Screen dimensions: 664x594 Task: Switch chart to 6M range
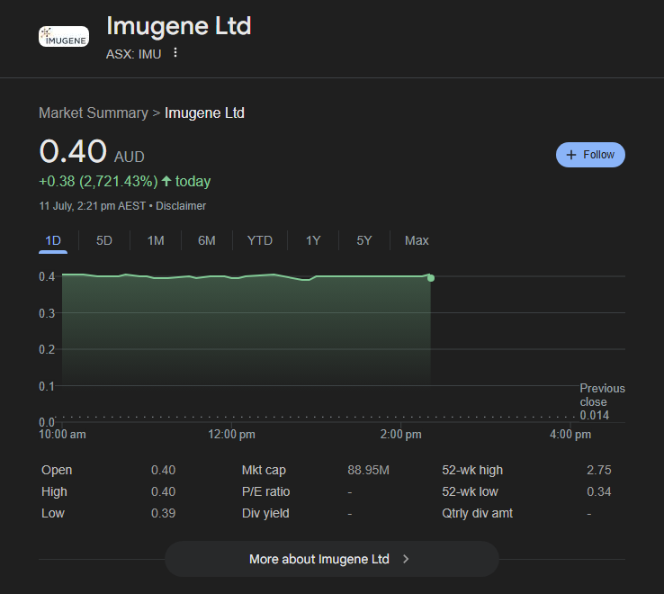207,240
